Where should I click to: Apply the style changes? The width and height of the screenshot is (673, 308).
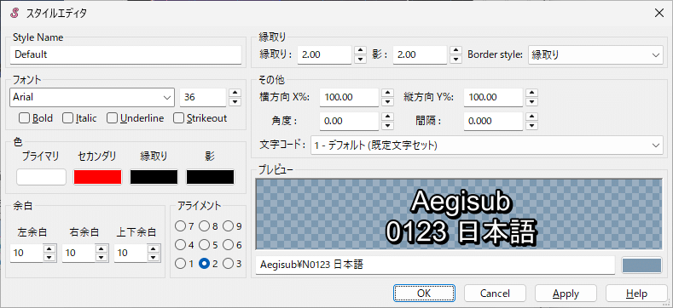click(566, 294)
